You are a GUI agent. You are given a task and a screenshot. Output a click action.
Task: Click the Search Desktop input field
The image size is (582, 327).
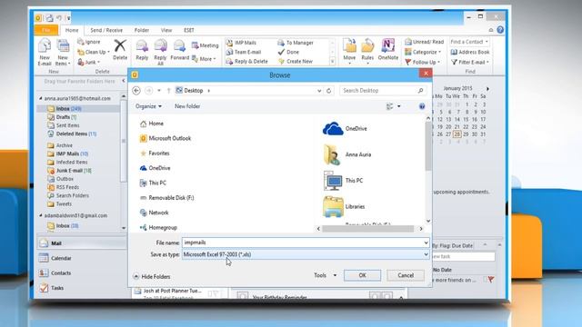[377, 91]
